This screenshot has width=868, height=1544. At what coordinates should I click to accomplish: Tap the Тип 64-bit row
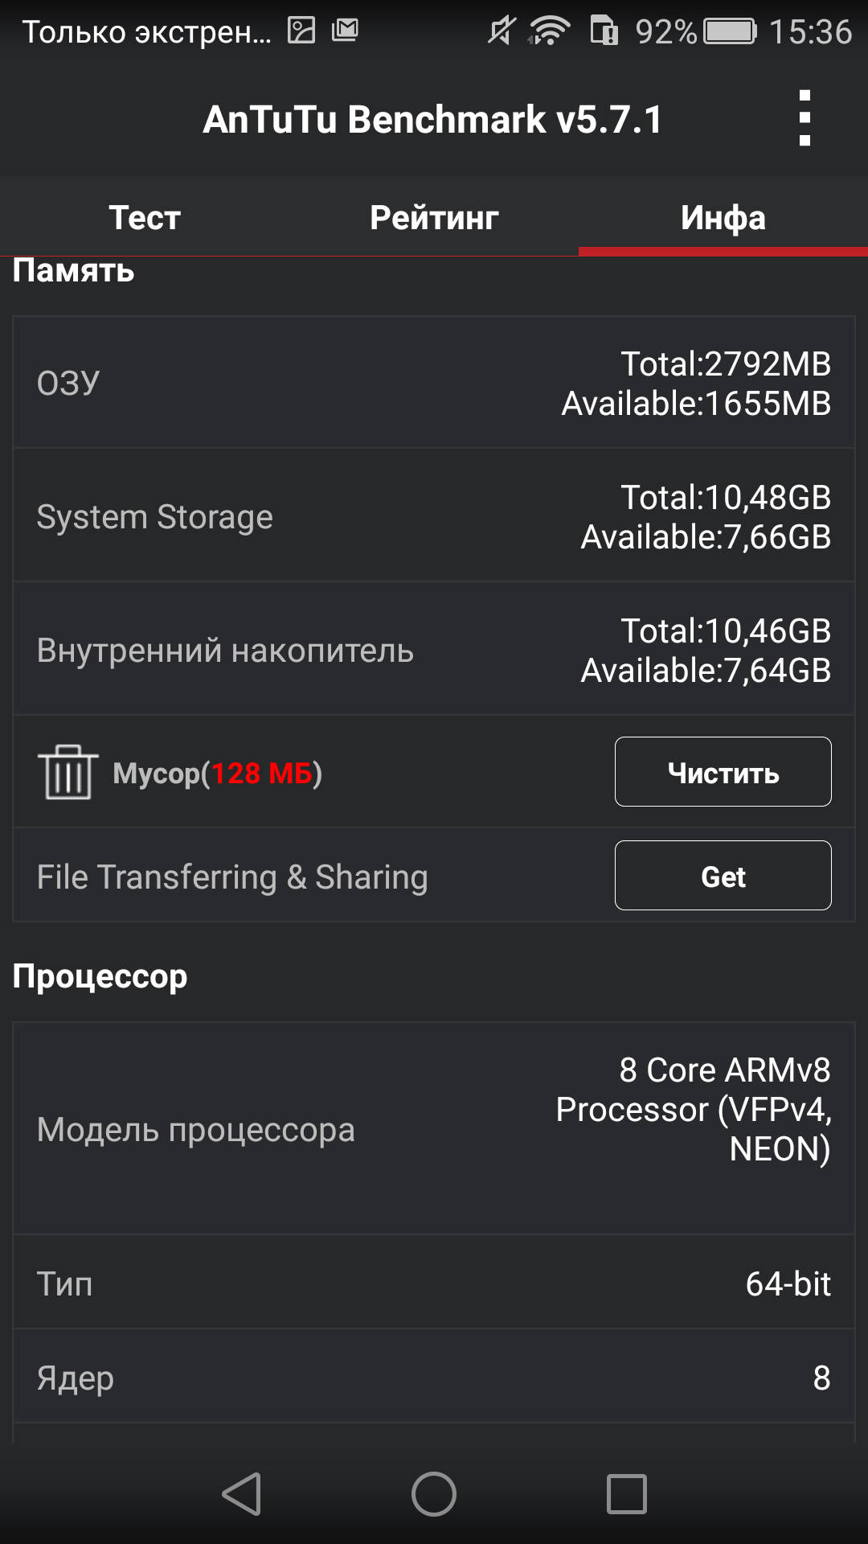click(x=434, y=1282)
